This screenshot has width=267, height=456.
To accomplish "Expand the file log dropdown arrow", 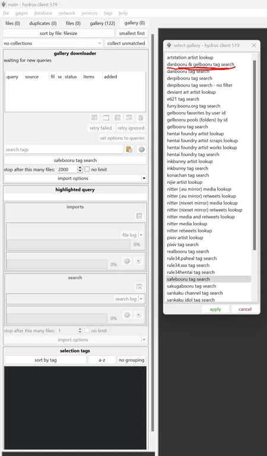I will pos(141,235).
